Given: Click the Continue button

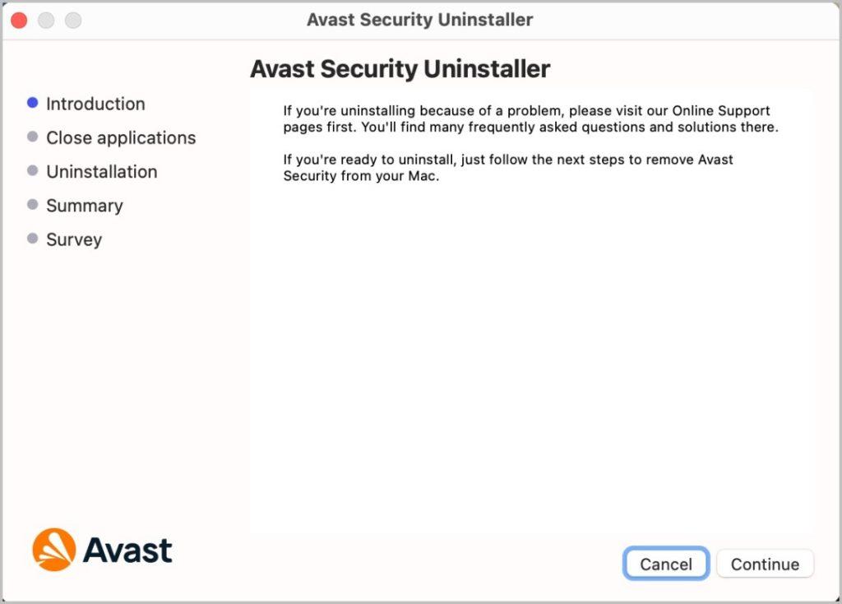Looking at the screenshot, I should click(765, 564).
